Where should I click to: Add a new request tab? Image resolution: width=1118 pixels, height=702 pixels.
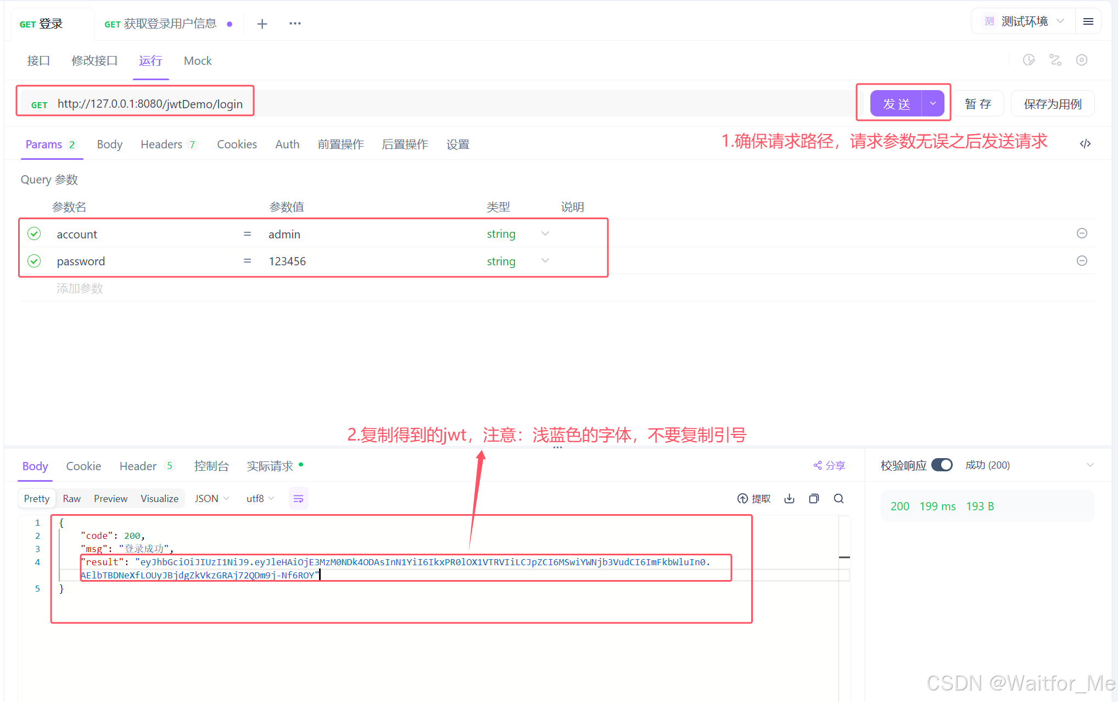click(262, 24)
